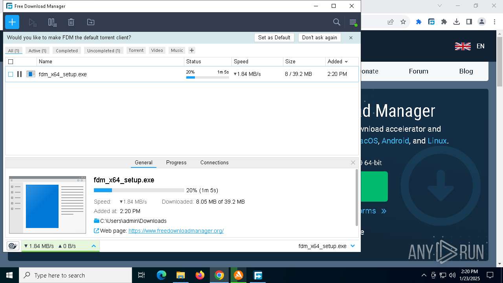Click Don't ask again button
Image resolution: width=503 pixels, height=283 pixels.
pos(319,38)
